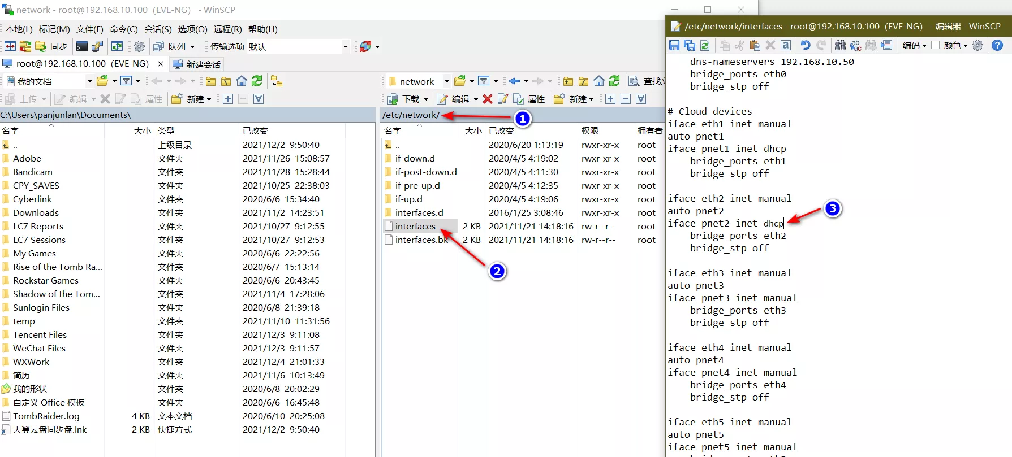Click the 颜色 color swatch in editor
This screenshot has height=457, width=1012.
coord(936,46)
